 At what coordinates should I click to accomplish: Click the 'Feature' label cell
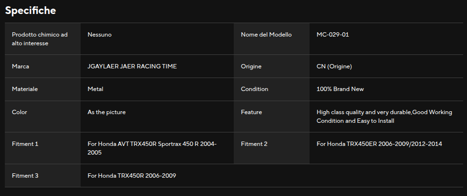251,112
